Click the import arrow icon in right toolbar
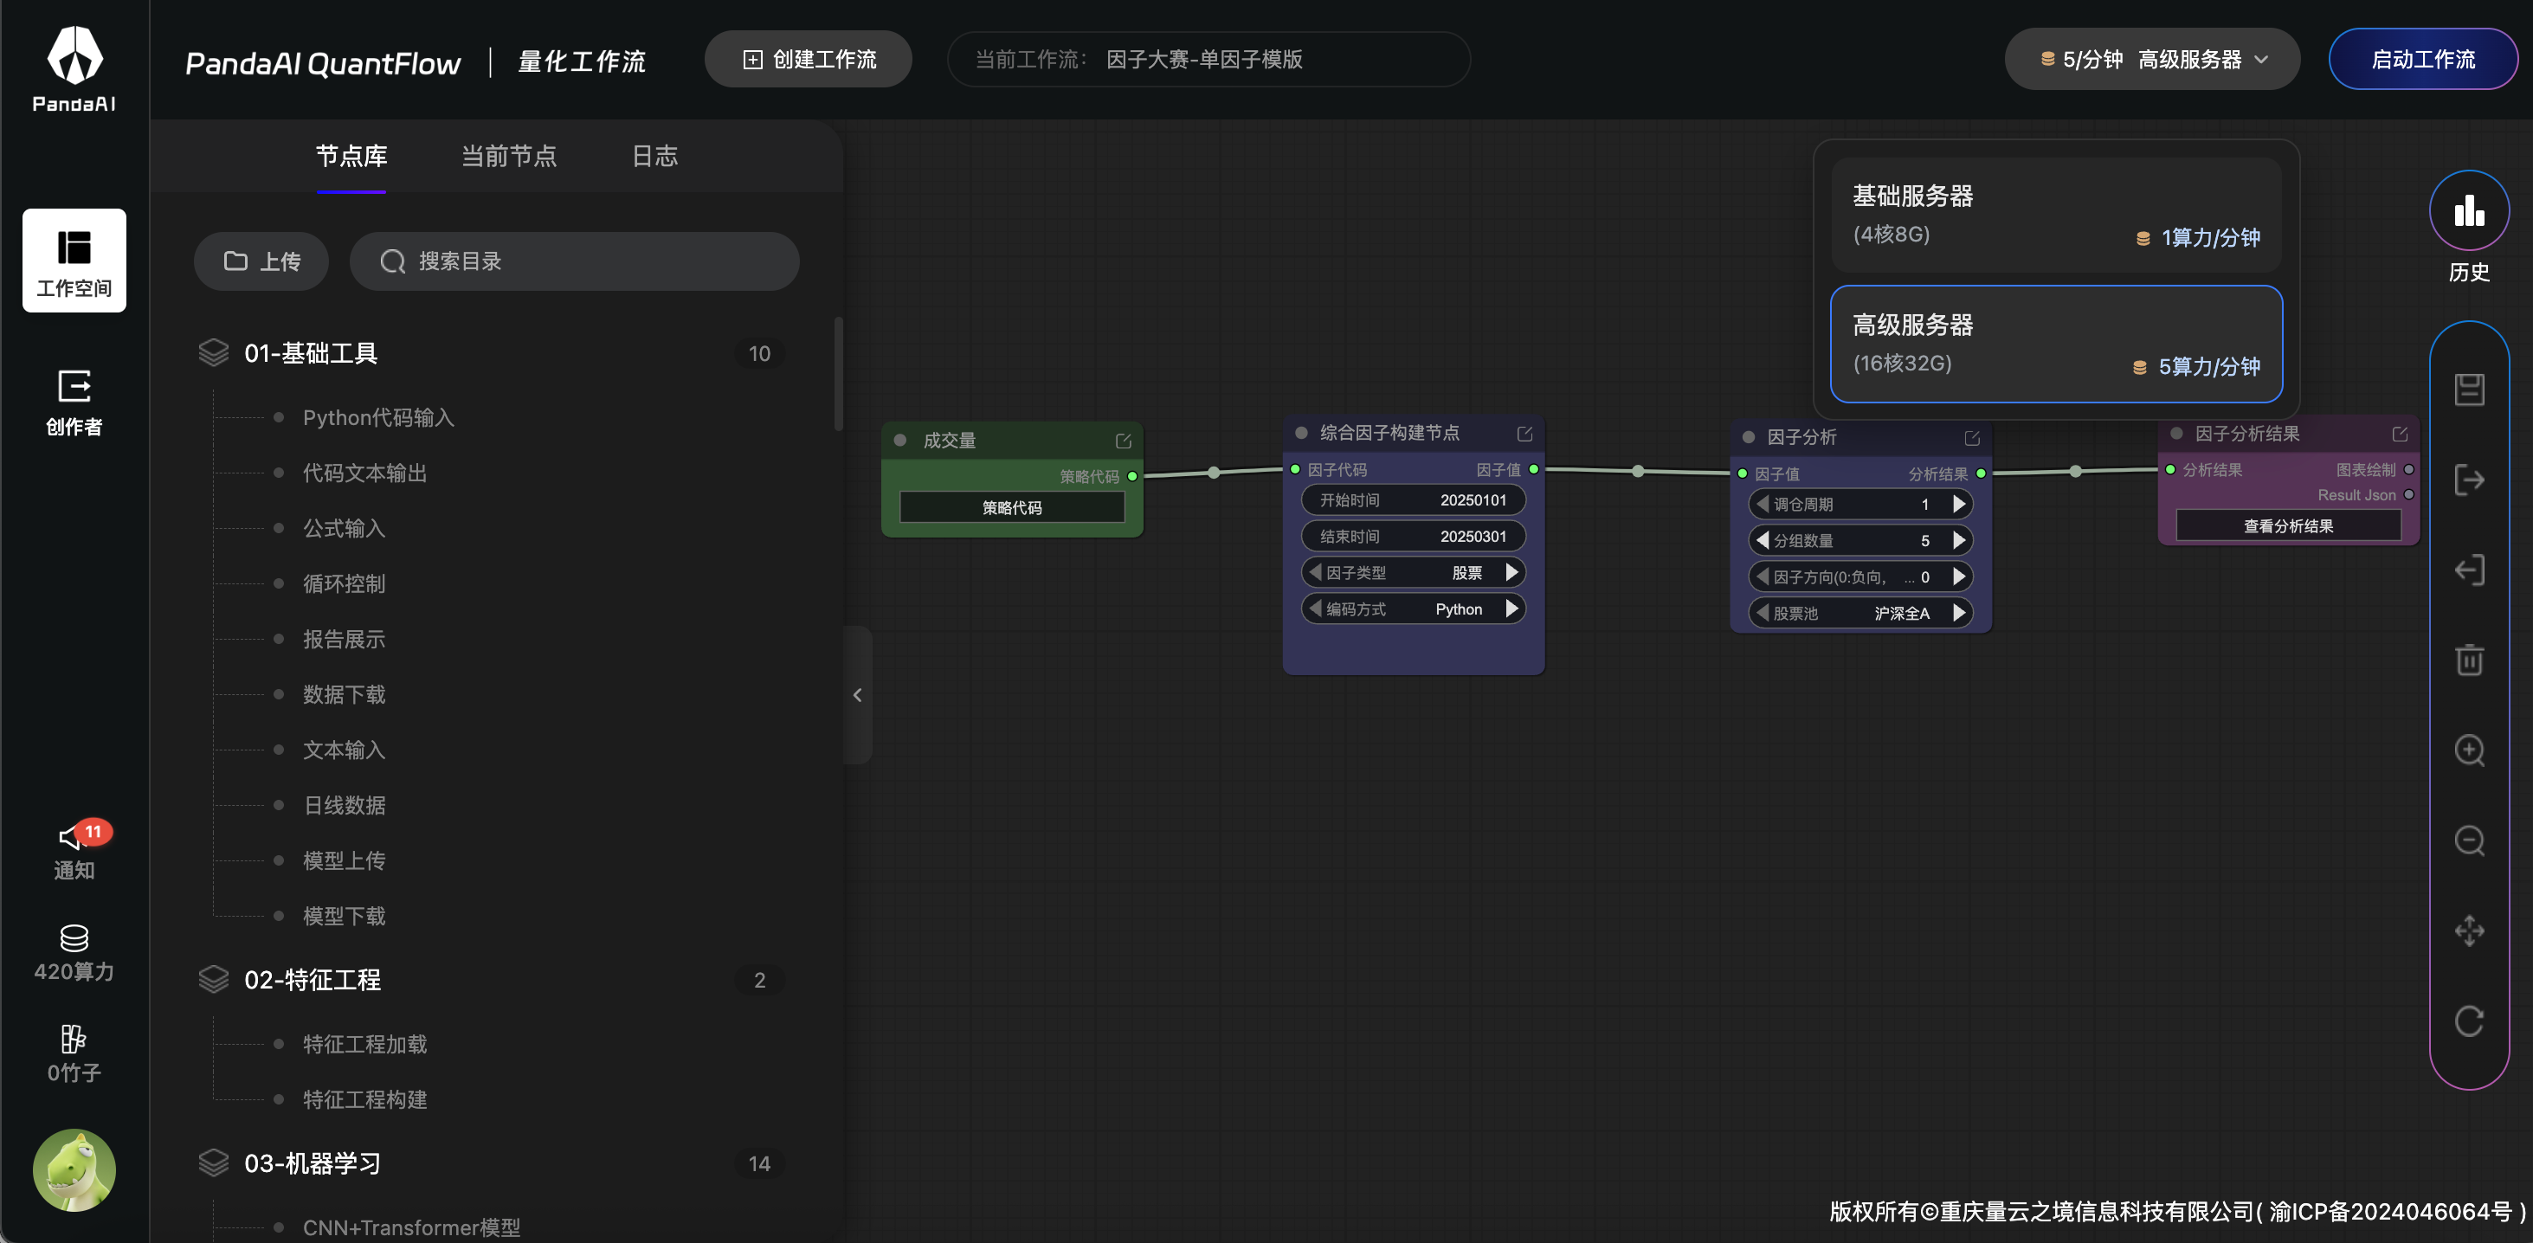 [x=2469, y=570]
